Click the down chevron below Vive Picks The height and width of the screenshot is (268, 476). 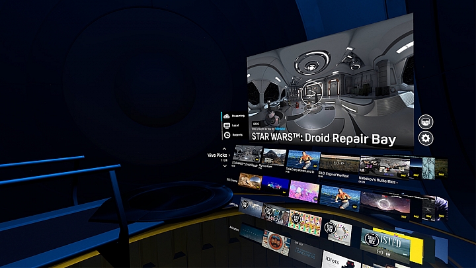click(x=225, y=166)
